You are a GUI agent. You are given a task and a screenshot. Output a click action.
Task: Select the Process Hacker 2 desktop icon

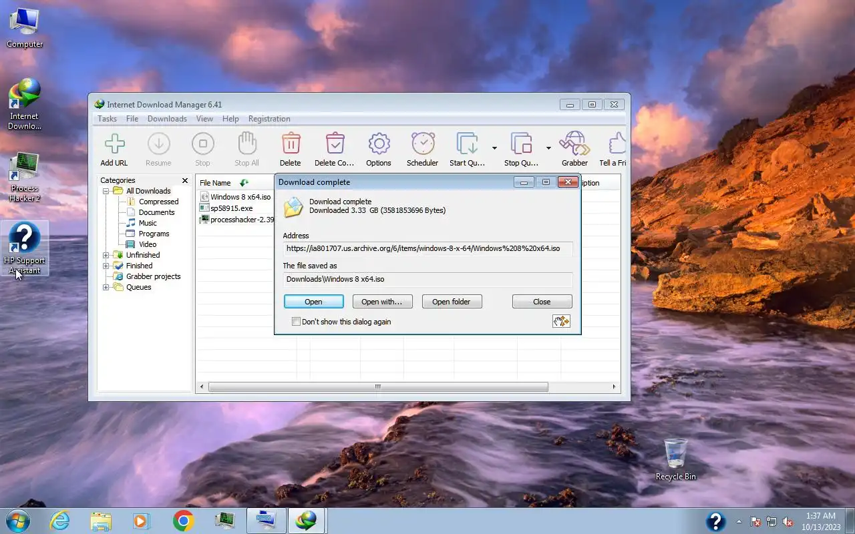click(x=25, y=177)
